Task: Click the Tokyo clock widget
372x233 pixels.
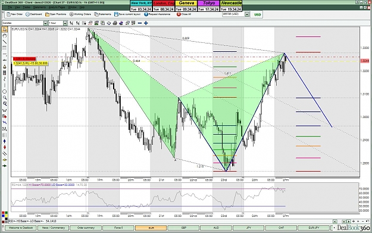Action: pyautogui.click(x=208, y=6)
